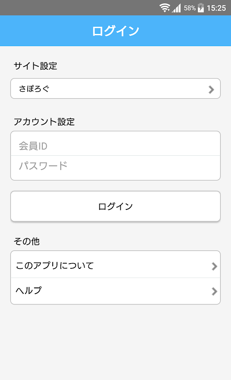Tap the その他 section heading
The height and width of the screenshot is (380, 231).
click(x=27, y=241)
